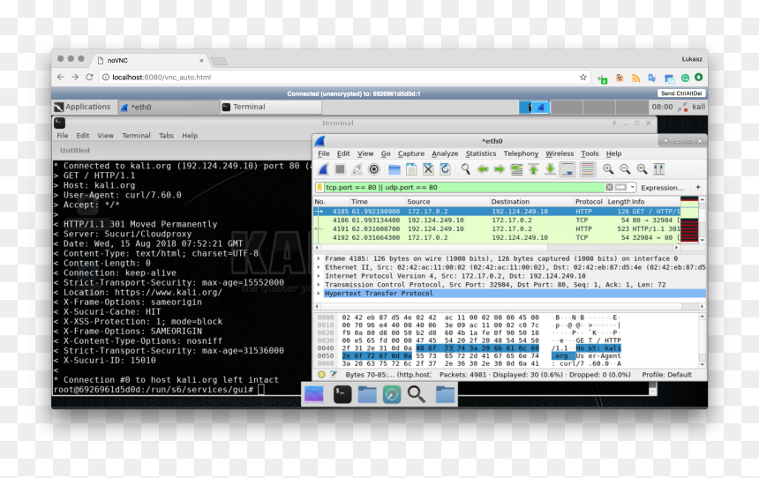The image size is (759, 478).
Task: Click into the tcp.port display filter field
Action: coord(463,187)
